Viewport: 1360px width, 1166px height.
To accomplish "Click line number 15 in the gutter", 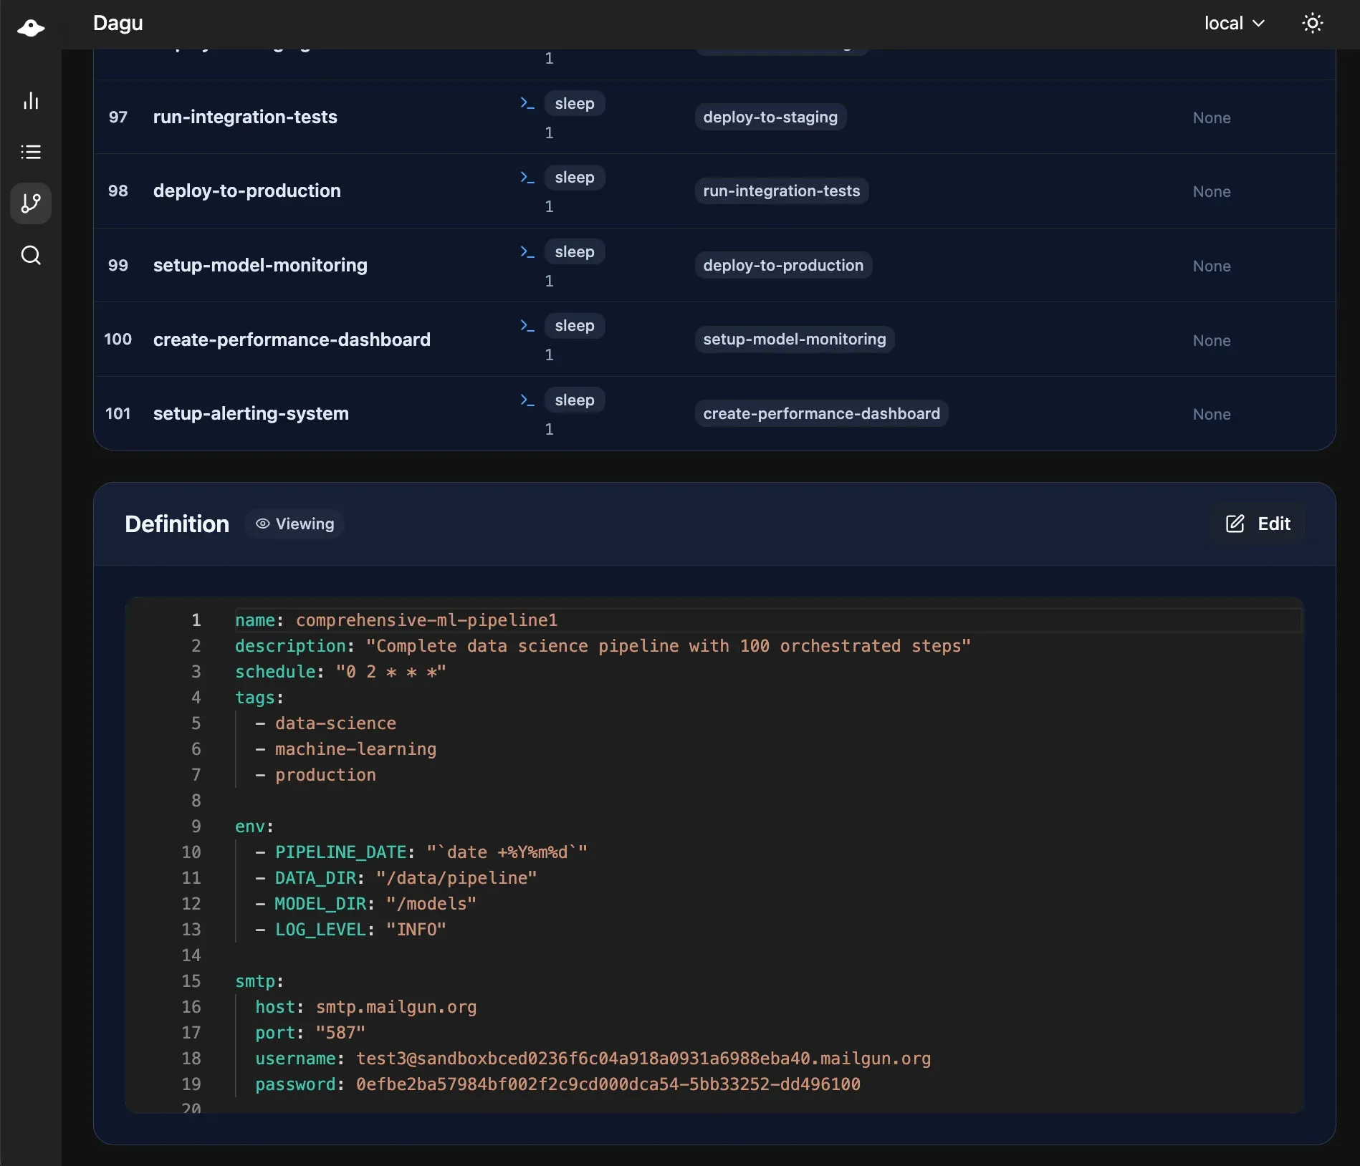I will pos(191,981).
